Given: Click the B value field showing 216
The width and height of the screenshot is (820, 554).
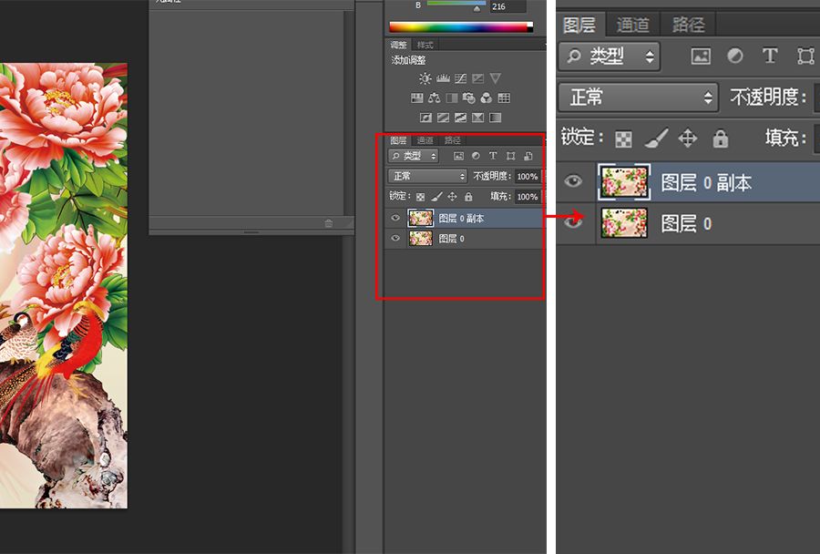Looking at the screenshot, I should (507, 6).
